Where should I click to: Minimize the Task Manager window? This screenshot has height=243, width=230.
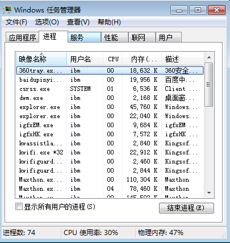(179, 10)
